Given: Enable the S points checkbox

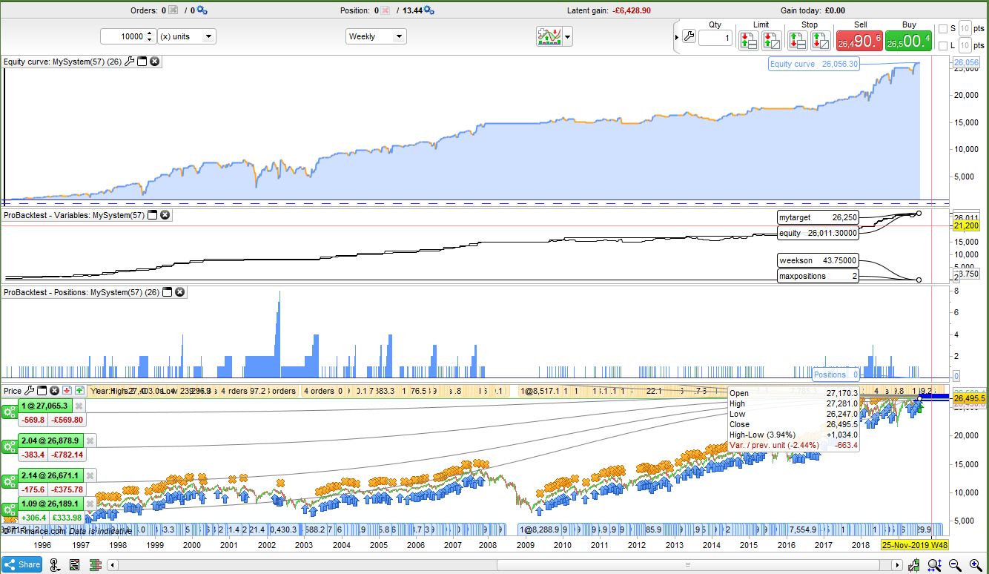Looking at the screenshot, I should [x=943, y=29].
